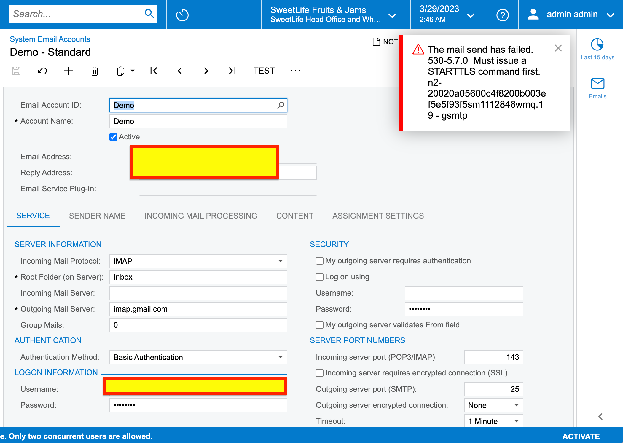Toggle the Active checkbox
Screen dimensions: 623x443
(113, 137)
